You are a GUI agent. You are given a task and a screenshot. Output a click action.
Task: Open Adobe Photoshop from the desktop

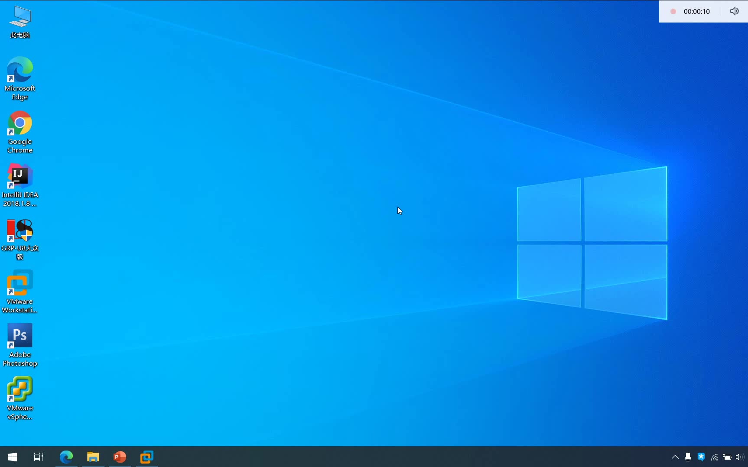coord(20,336)
